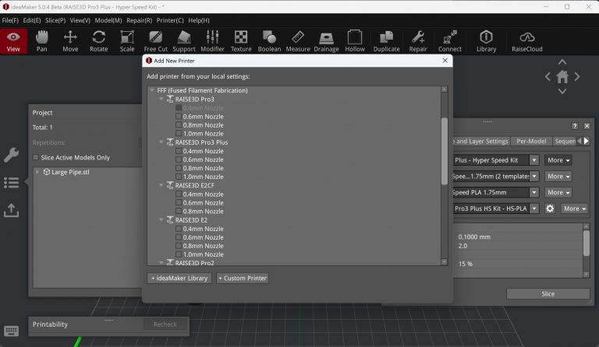Select the Texture tool
This screenshot has height=347, width=599.
click(241, 41)
